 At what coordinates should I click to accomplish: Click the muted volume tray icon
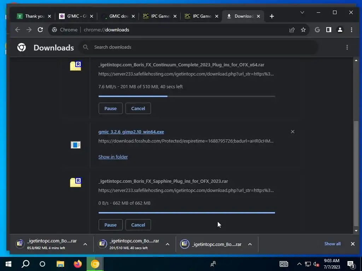[x=316, y=264]
